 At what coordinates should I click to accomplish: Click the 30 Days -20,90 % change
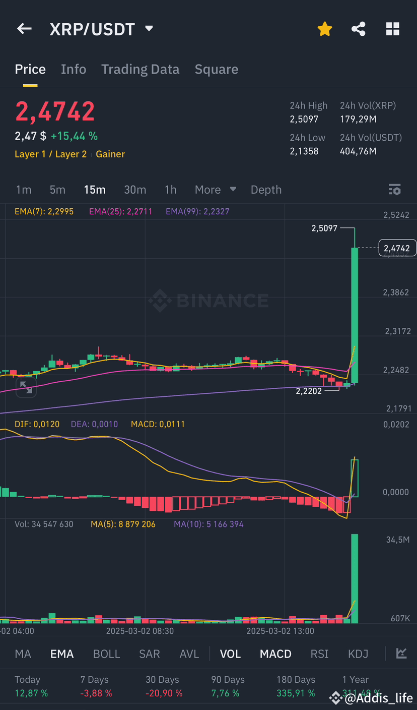[164, 693]
